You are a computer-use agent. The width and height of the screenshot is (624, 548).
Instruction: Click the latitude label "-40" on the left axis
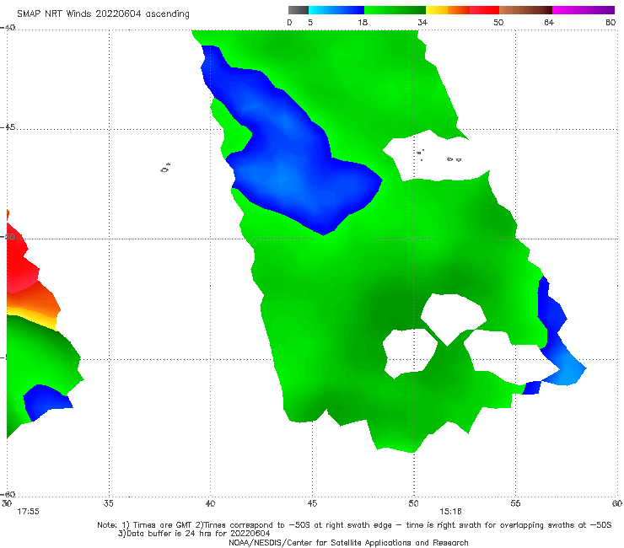tap(8, 28)
